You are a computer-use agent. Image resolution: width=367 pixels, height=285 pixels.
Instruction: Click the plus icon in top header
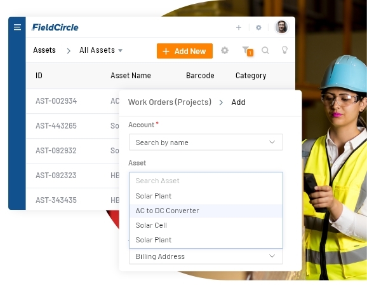click(x=239, y=28)
